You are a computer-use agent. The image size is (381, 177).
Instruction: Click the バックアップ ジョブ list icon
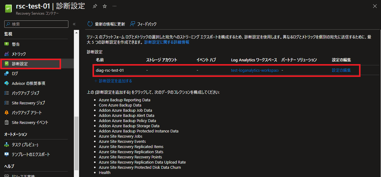tap(6, 93)
